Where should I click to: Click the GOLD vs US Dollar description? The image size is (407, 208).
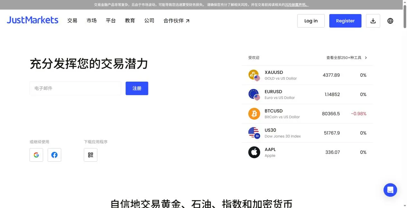[x=281, y=78]
